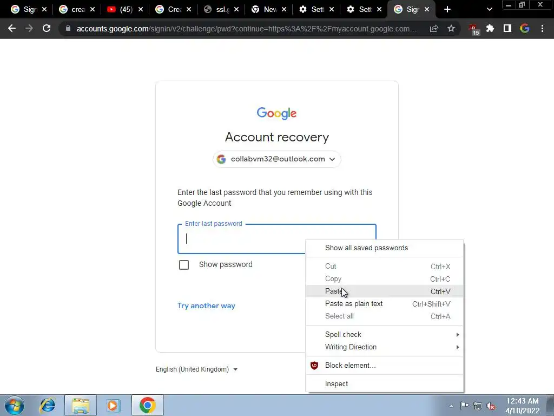Image resolution: width=554 pixels, height=416 pixels.
Task: Click the Google profile icon in toolbar
Action: pos(525,28)
